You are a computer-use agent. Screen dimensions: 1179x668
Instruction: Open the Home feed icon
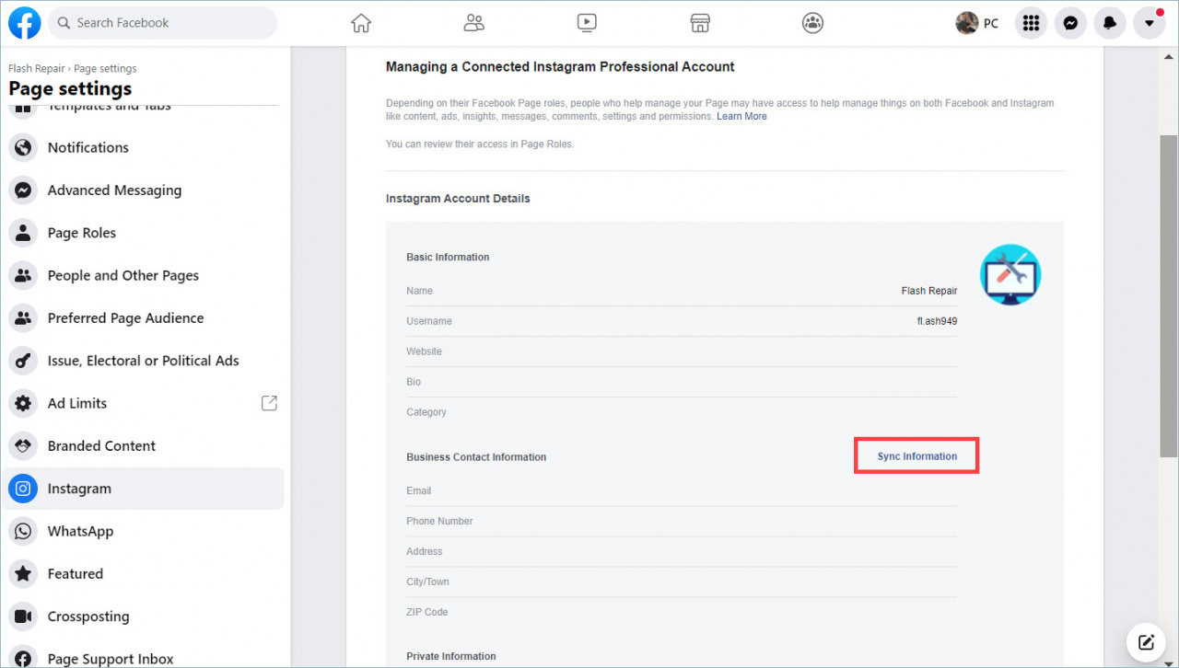pos(361,23)
